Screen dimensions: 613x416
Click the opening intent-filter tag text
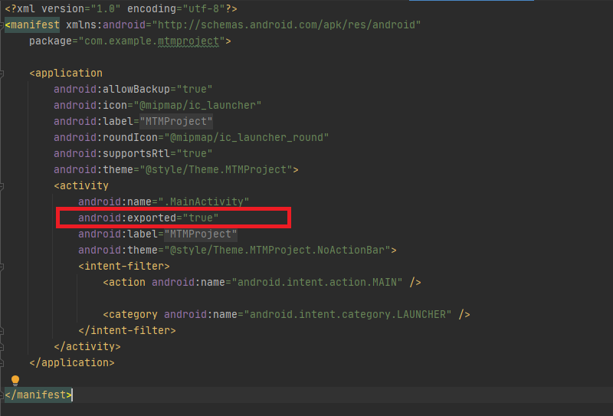(x=124, y=267)
